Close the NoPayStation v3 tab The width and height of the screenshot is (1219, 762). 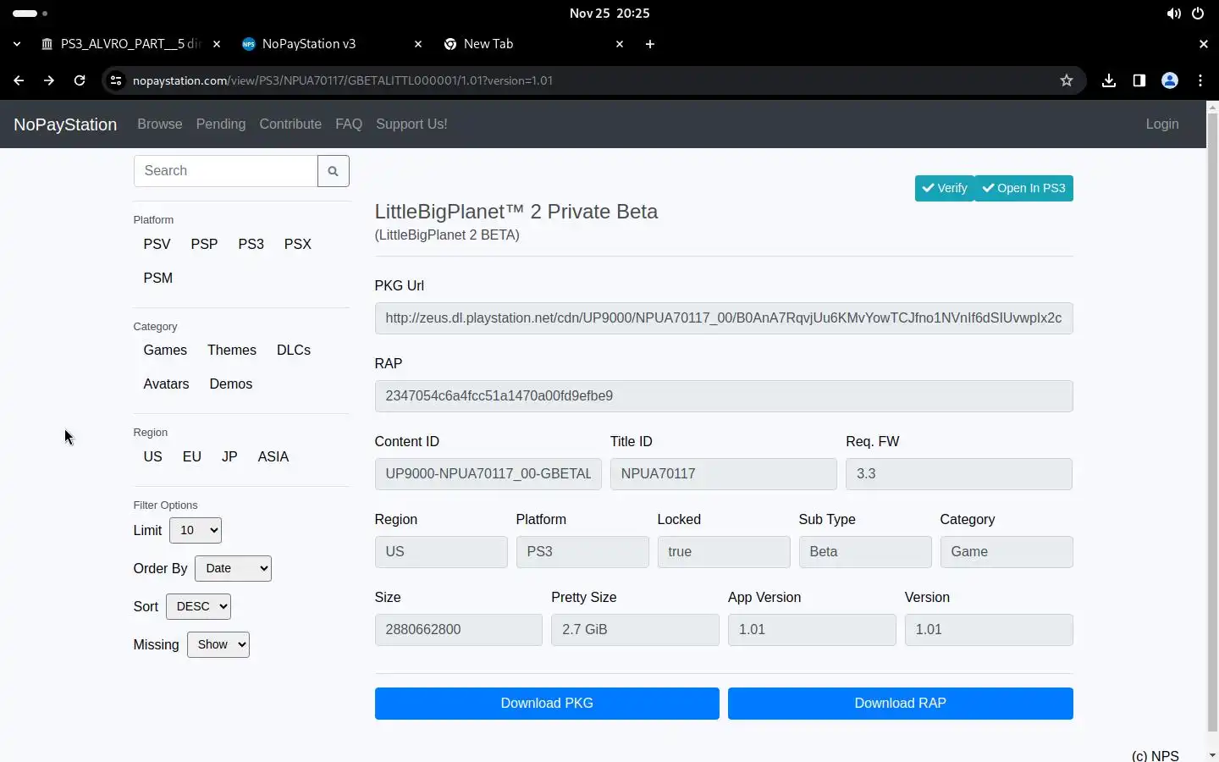click(418, 44)
